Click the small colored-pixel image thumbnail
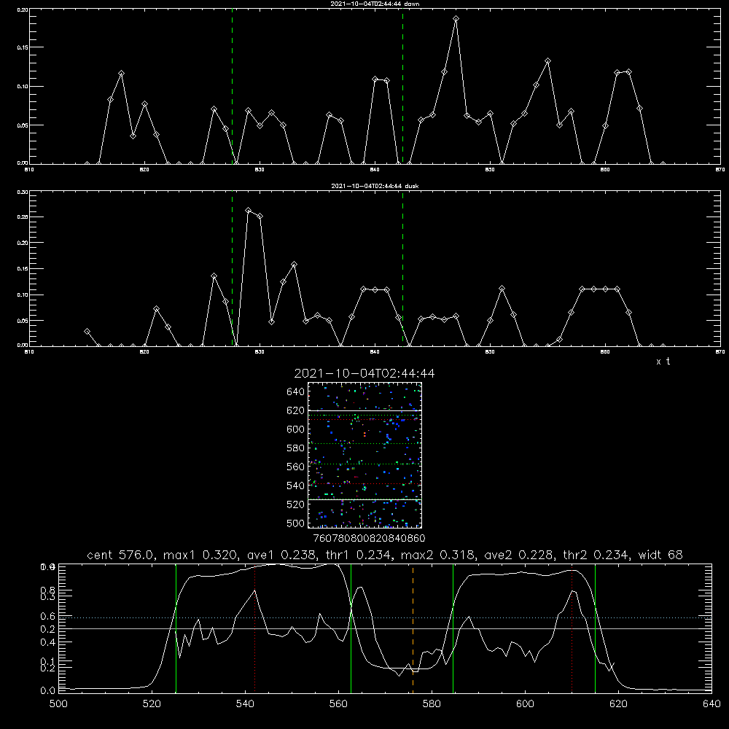729x729 pixels. [365, 455]
